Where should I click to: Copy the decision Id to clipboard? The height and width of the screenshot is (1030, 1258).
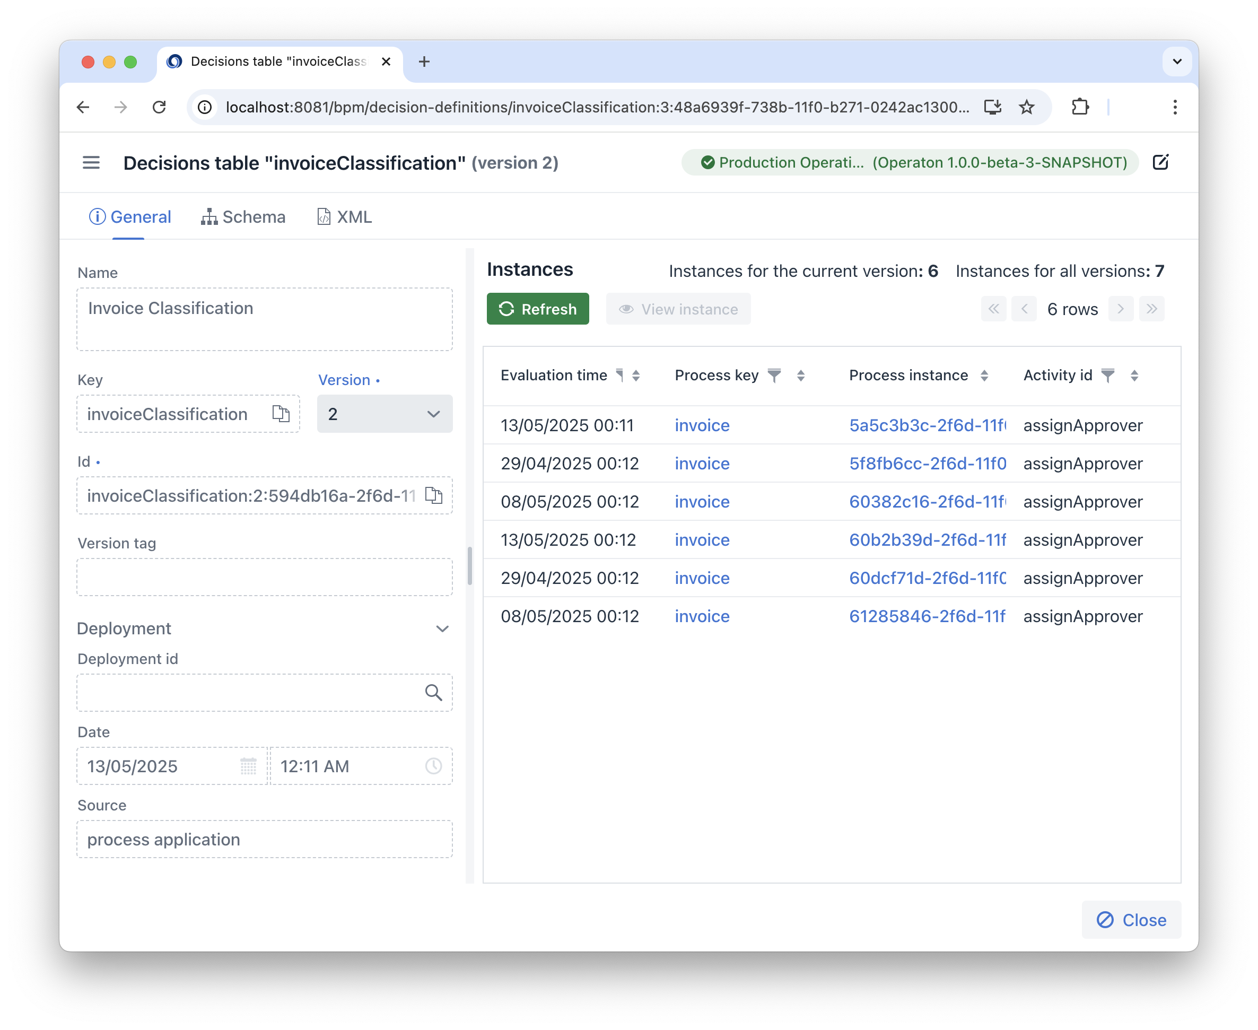pyautogui.click(x=434, y=495)
